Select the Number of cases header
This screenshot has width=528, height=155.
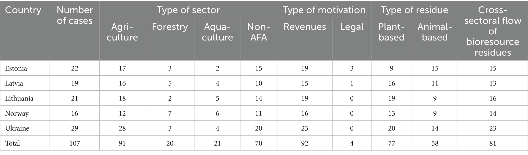point(75,15)
